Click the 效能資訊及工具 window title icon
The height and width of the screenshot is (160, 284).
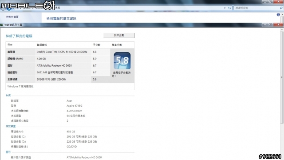(2, 25)
